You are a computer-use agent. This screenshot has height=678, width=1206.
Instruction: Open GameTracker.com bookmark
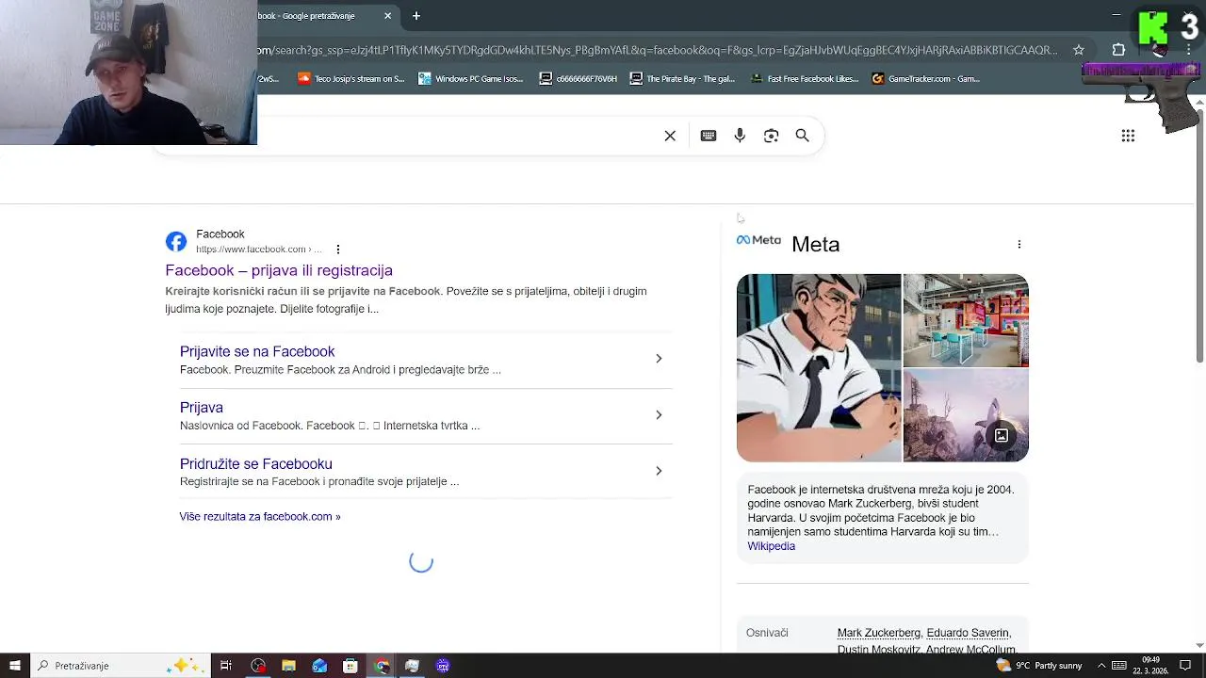pos(926,79)
